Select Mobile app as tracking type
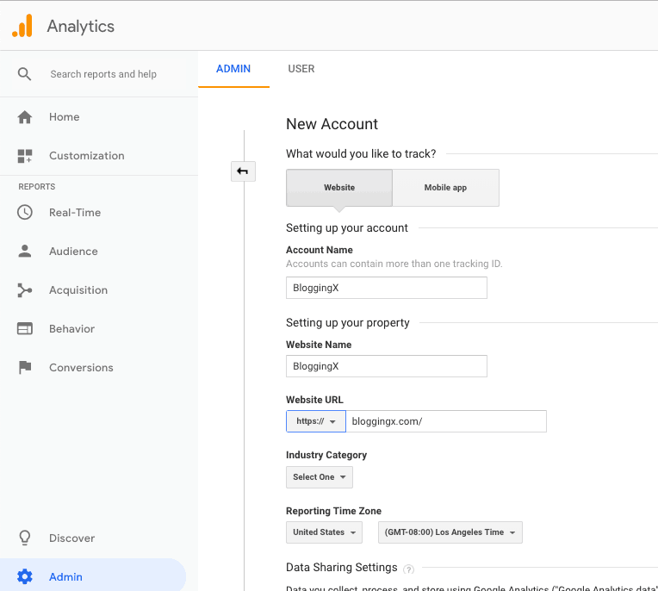The image size is (658, 591). point(445,188)
